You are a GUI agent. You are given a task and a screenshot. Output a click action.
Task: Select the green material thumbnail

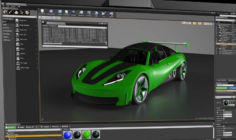[x=87, y=135]
